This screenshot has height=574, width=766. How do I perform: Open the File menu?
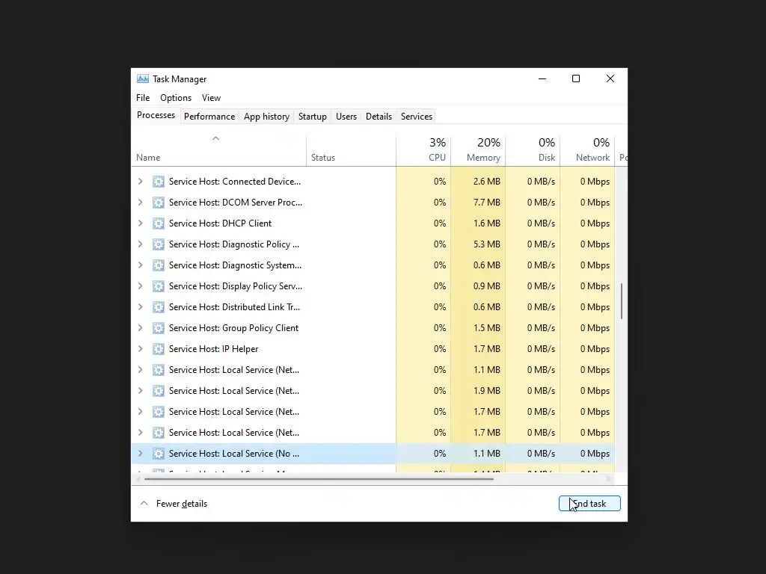coord(143,98)
